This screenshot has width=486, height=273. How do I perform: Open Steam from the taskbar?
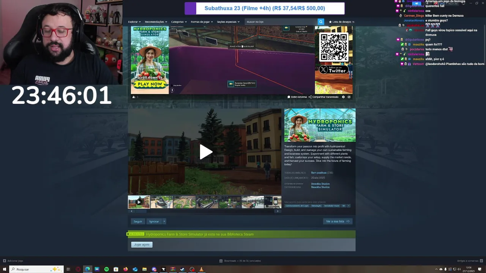[183, 269]
